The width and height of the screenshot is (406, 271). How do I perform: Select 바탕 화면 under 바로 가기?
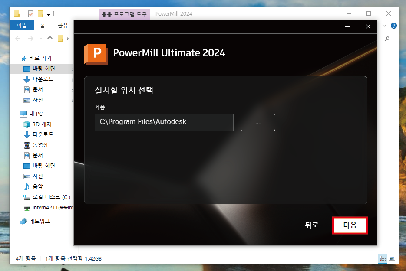coord(44,69)
